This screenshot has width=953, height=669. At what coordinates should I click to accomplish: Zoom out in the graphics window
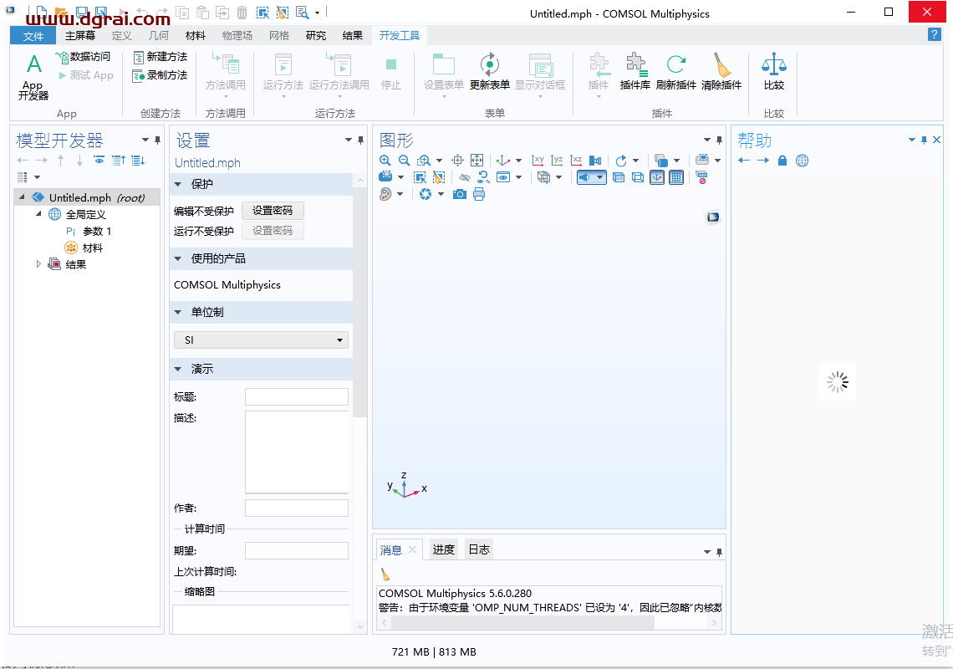(404, 161)
